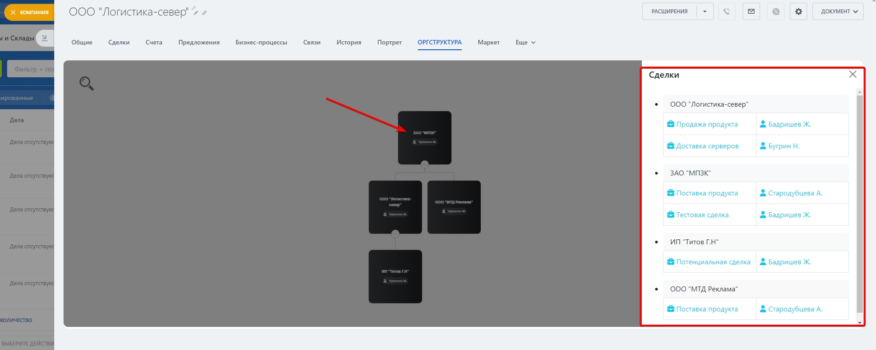Select the ООО "МТД Реклама" node card
Viewport: 876px width, 350px height.
pos(454,207)
